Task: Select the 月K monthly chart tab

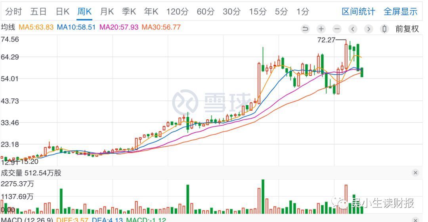Action: click(x=107, y=11)
